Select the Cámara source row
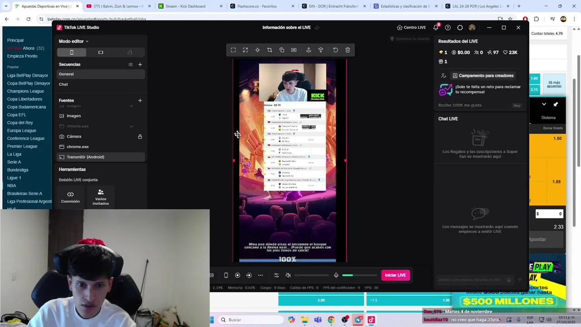Screen dimensions: 581x327 pyautogui.click(x=101, y=137)
